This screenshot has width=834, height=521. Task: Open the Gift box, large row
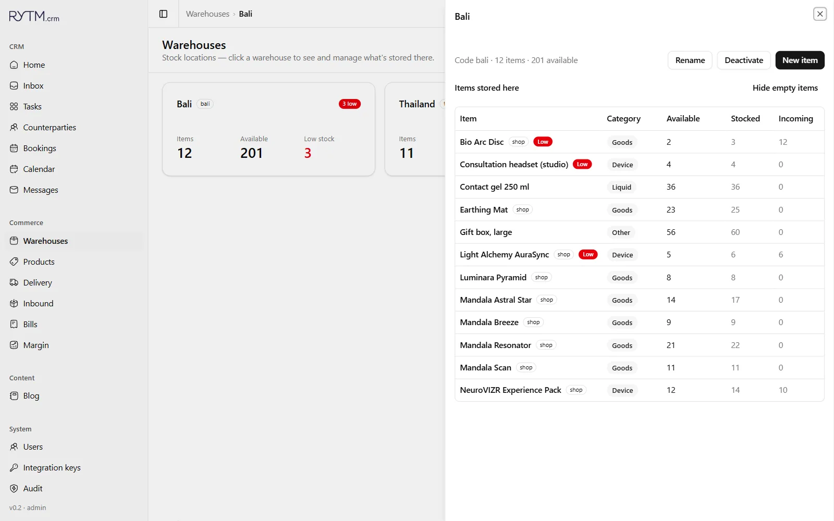pyautogui.click(x=640, y=232)
